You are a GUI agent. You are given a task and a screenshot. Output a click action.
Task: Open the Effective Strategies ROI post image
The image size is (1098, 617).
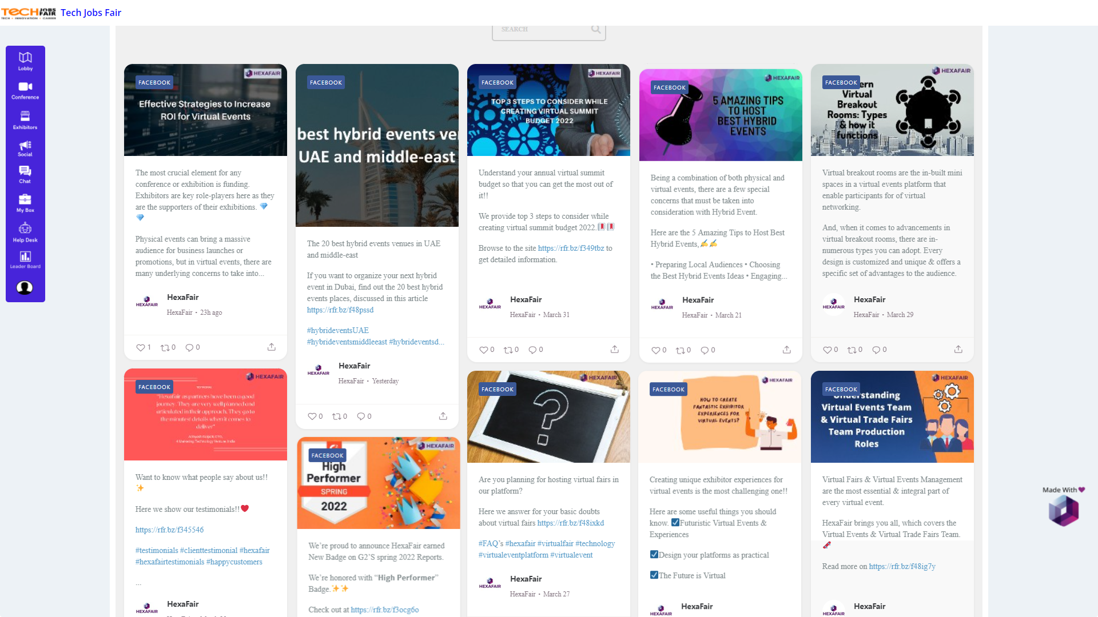click(x=205, y=110)
